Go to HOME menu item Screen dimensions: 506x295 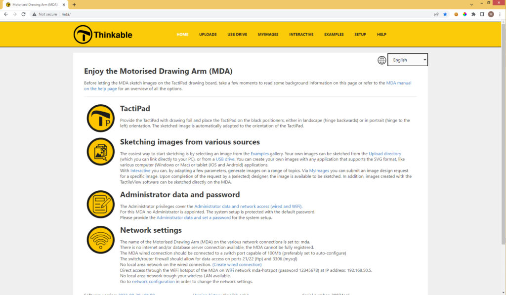tap(182, 34)
